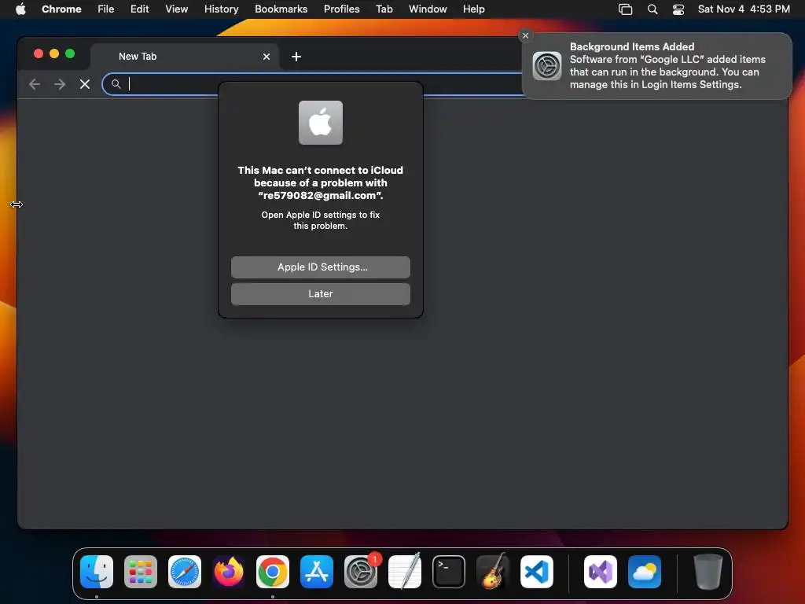Open the File menu
Viewport: 805px width, 604px height.
[x=106, y=9]
